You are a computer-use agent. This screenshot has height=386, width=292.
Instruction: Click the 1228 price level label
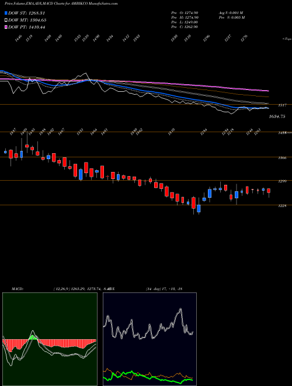click(282, 206)
